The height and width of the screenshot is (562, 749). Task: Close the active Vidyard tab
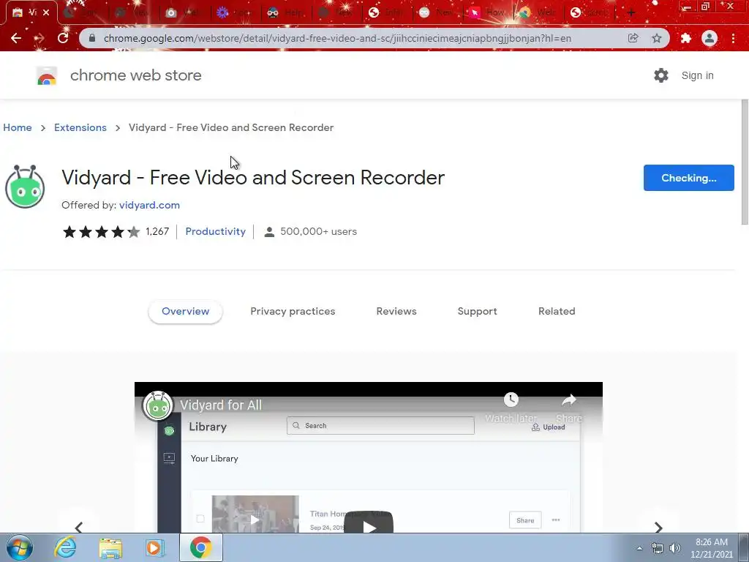click(46, 12)
